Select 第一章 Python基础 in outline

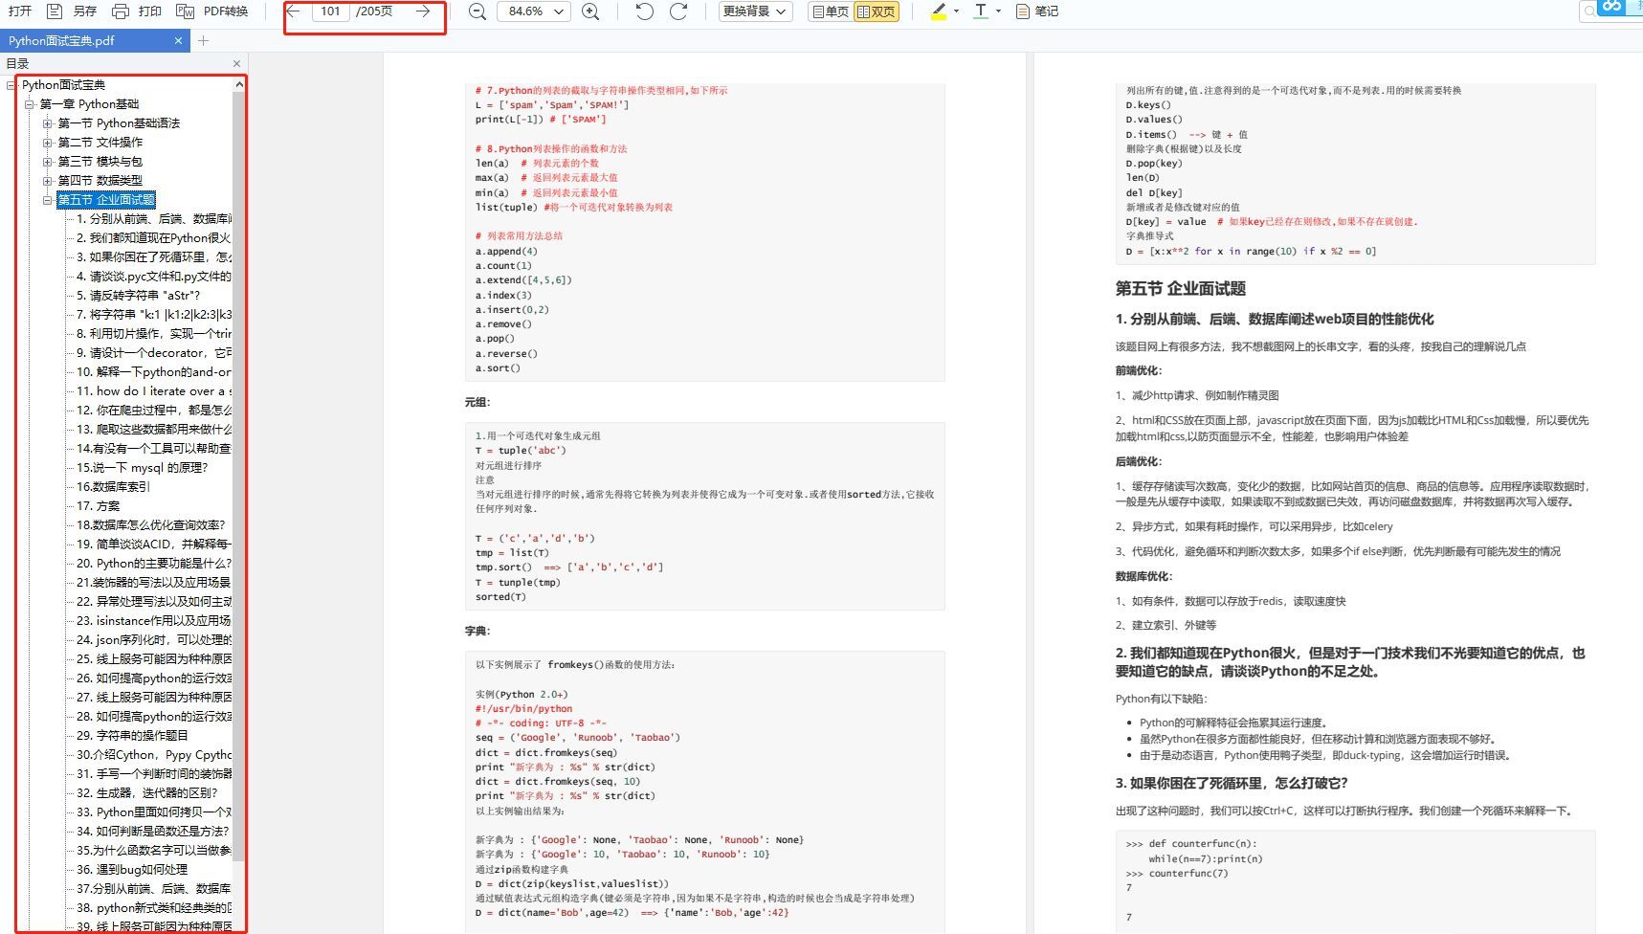[89, 104]
